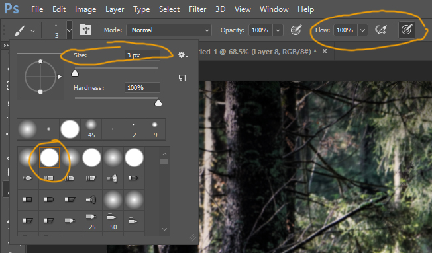Select the document tab at 68.5%
This screenshot has width=432, height=253.
258,52
